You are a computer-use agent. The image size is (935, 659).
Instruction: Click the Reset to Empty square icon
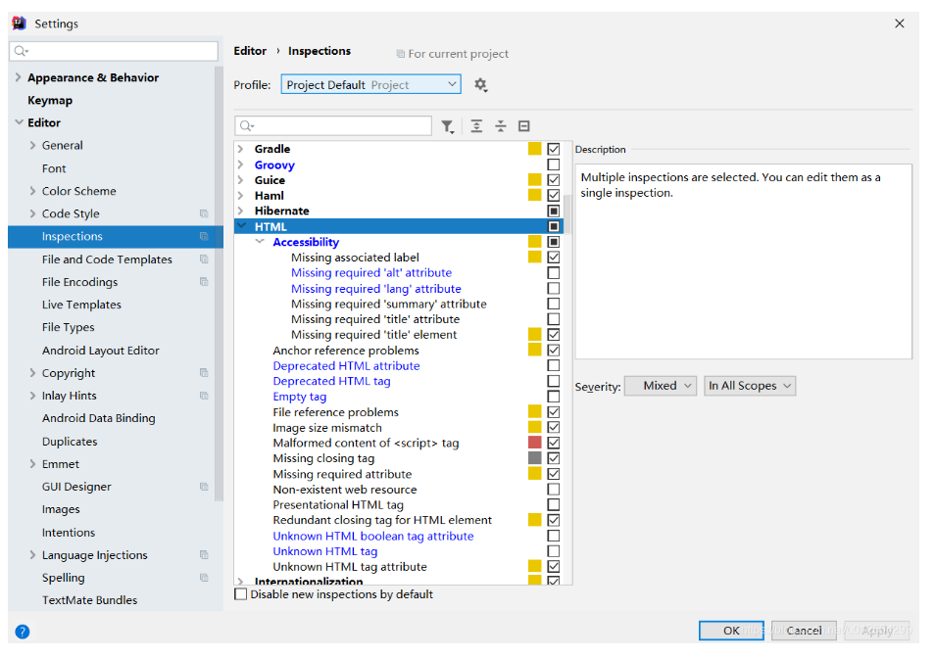pos(524,126)
